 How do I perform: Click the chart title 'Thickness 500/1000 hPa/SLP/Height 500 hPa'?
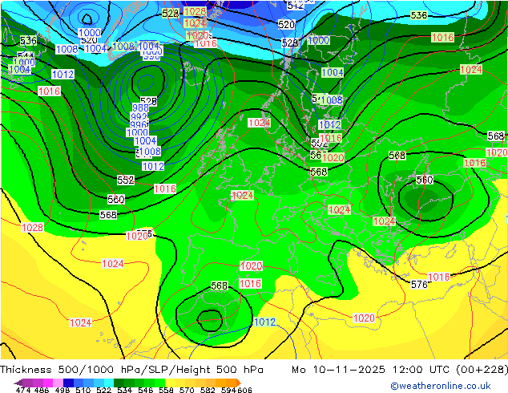(131, 370)
